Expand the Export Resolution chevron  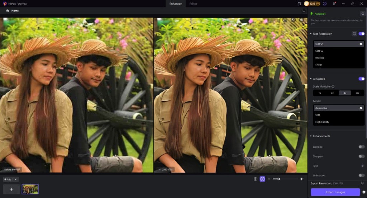[362, 183]
